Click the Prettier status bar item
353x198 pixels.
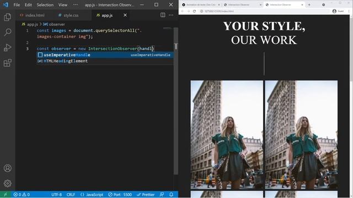click(x=146, y=194)
